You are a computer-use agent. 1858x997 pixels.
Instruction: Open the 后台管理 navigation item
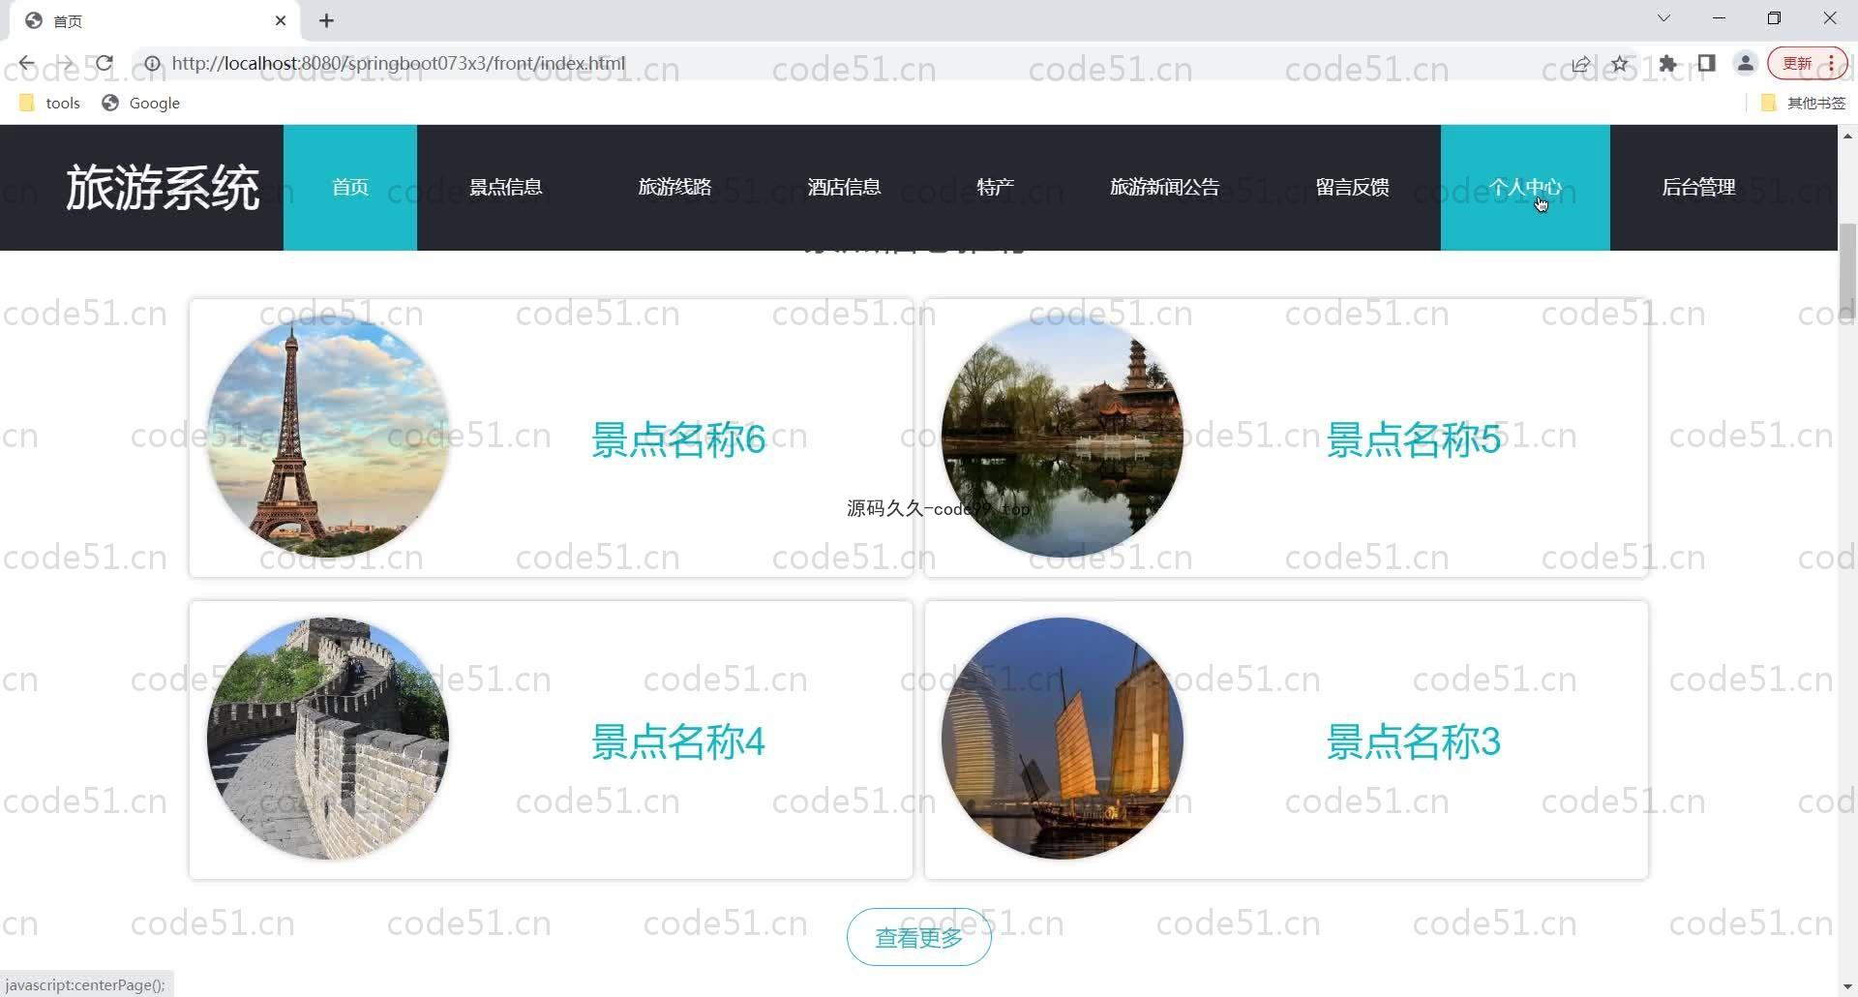[x=1698, y=187]
